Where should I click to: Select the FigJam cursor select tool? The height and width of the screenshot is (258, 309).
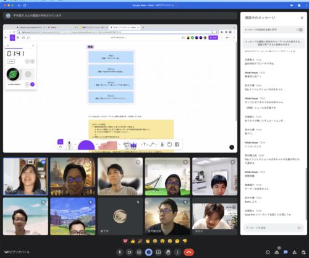click(60, 142)
